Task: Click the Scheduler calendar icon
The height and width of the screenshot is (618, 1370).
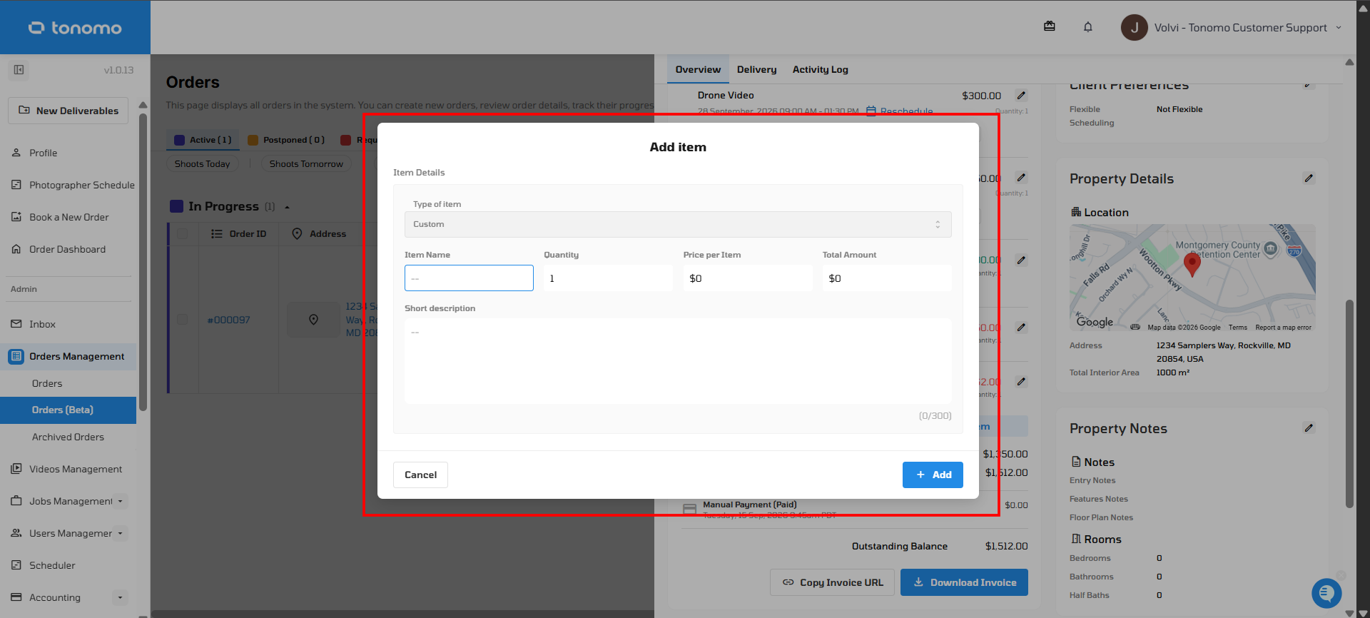Action: click(16, 565)
